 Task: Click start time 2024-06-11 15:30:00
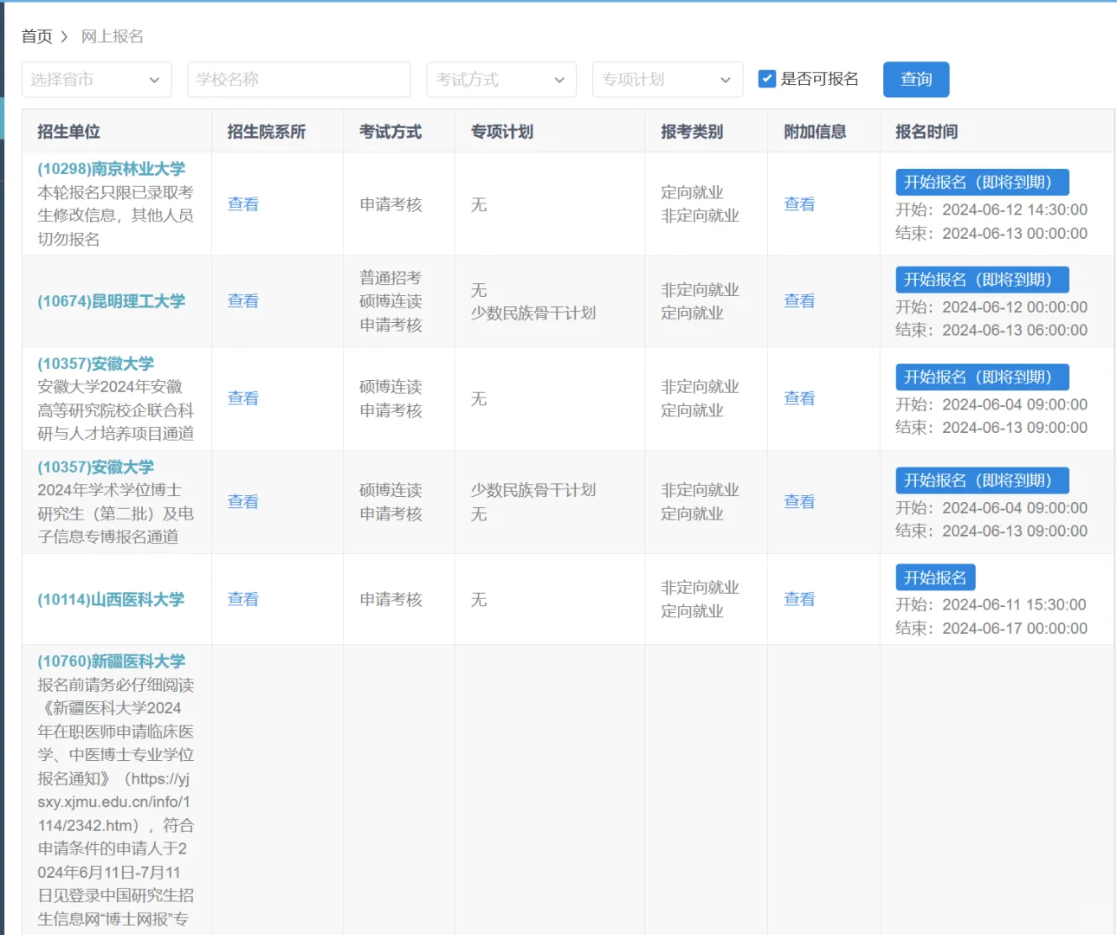click(x=1015, y=604)
